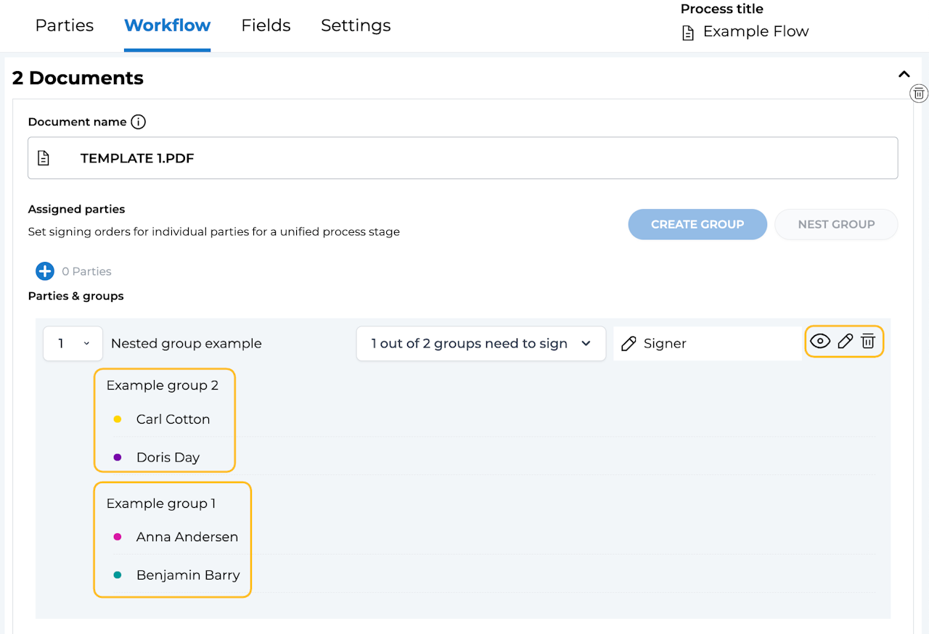This screenshot has width=929, height=634.
Task: Add a party with the blue plus icon
Action: pos(45,271)
